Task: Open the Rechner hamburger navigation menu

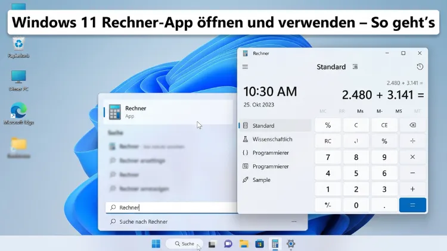Action: [245, 67]
